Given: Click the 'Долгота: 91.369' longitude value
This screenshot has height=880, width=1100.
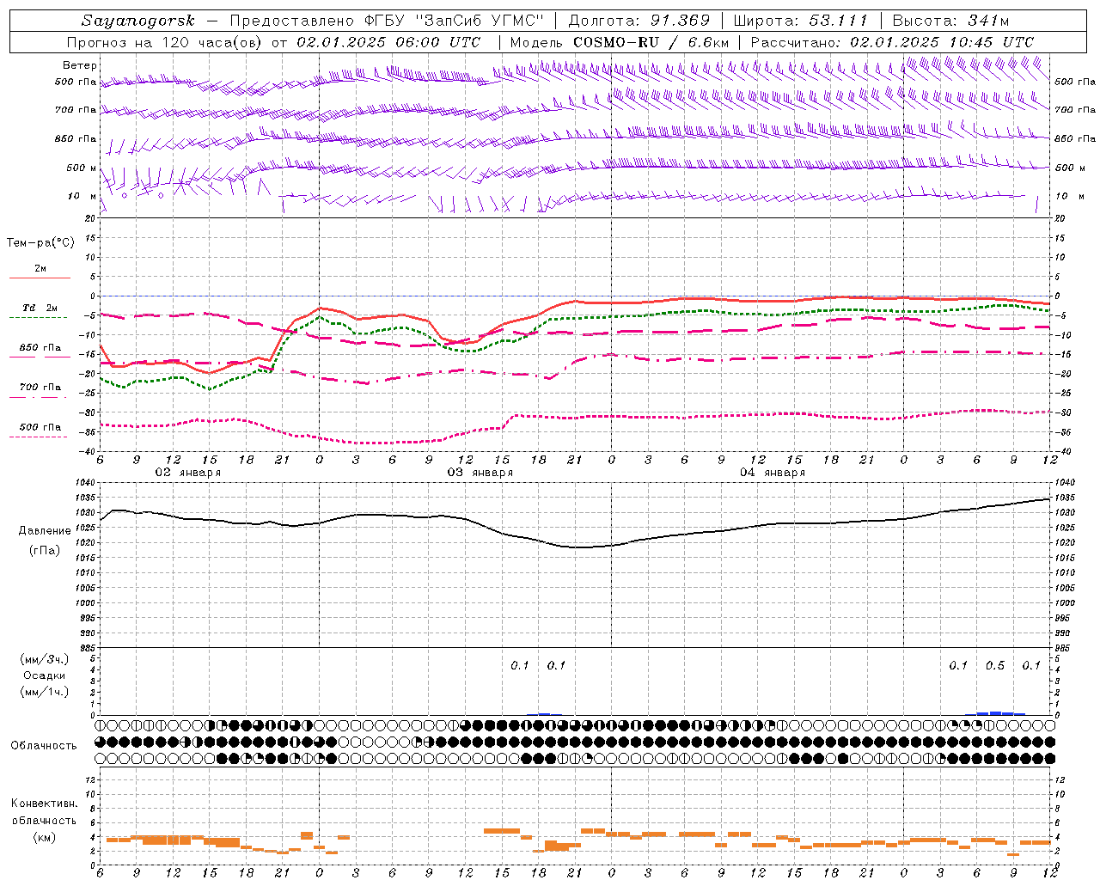Looking at the screenshot, I should point(639,21).
